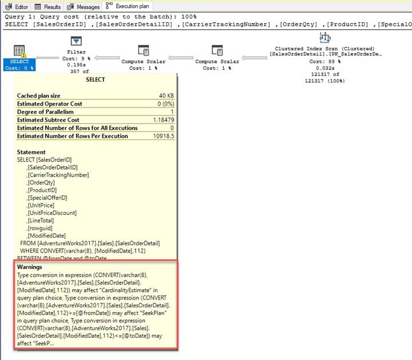Open the Messages tab
Image resolution: width=412 pixels, height=360 pixels.
click(83, 7)
